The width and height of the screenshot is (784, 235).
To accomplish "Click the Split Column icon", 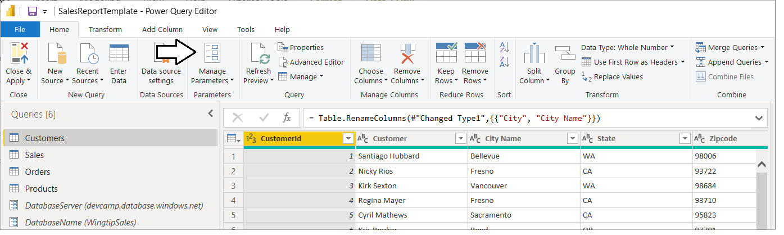I will pos(534,54).
